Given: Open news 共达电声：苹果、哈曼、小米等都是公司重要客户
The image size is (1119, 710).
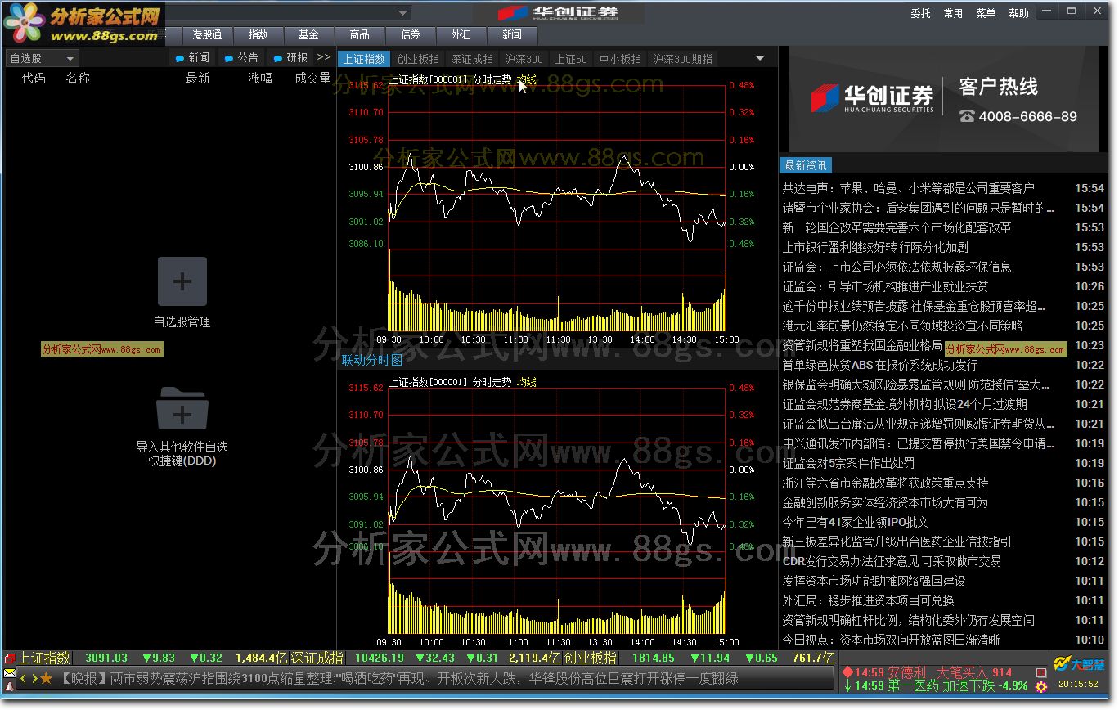Looking at the screenshot, I should point(908,188).
